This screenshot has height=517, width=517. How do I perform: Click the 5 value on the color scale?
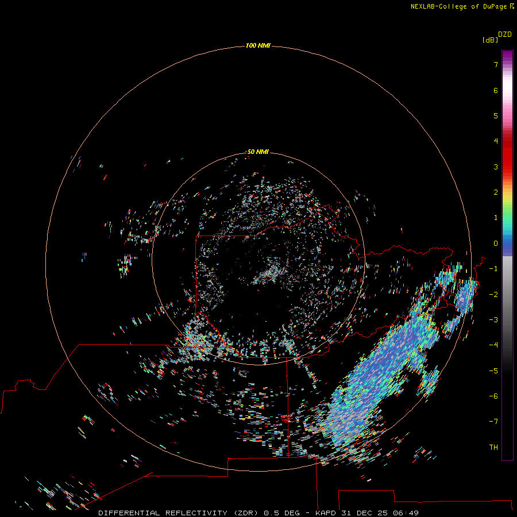click(496, 115)
